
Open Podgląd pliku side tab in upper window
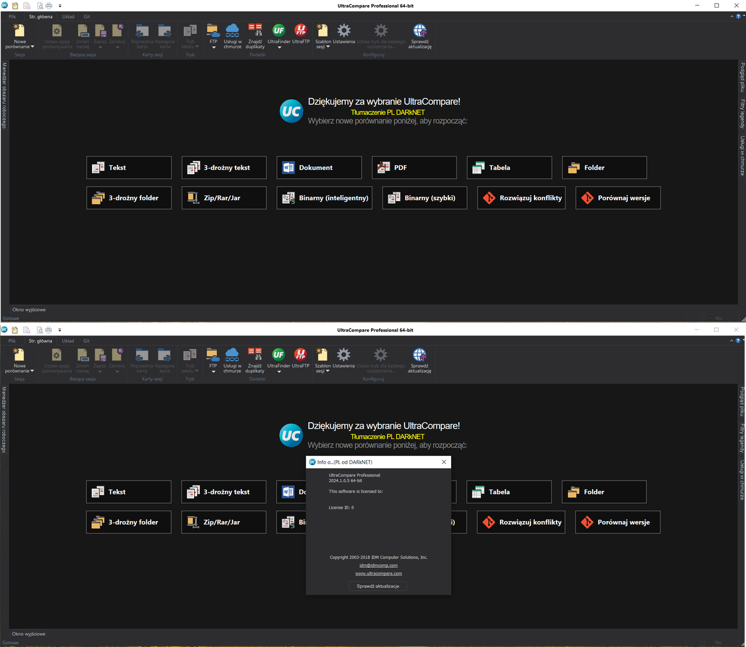click(x=742, y=77)
